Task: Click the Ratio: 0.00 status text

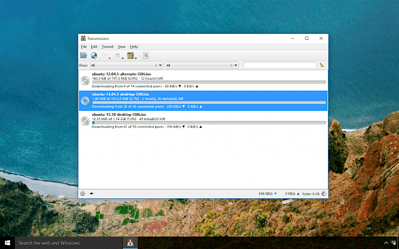Action: click(x=310, y=194)
